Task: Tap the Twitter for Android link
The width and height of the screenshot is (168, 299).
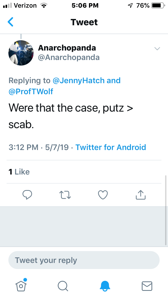Action: point(111,147)
